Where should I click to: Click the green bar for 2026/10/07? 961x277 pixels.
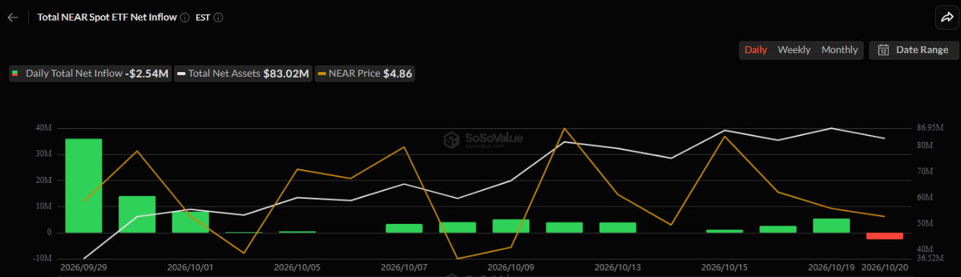point(404,228)
